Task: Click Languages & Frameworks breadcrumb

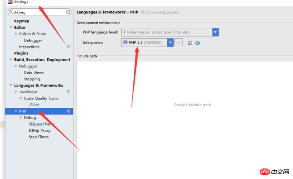Action: pos(101,12)
